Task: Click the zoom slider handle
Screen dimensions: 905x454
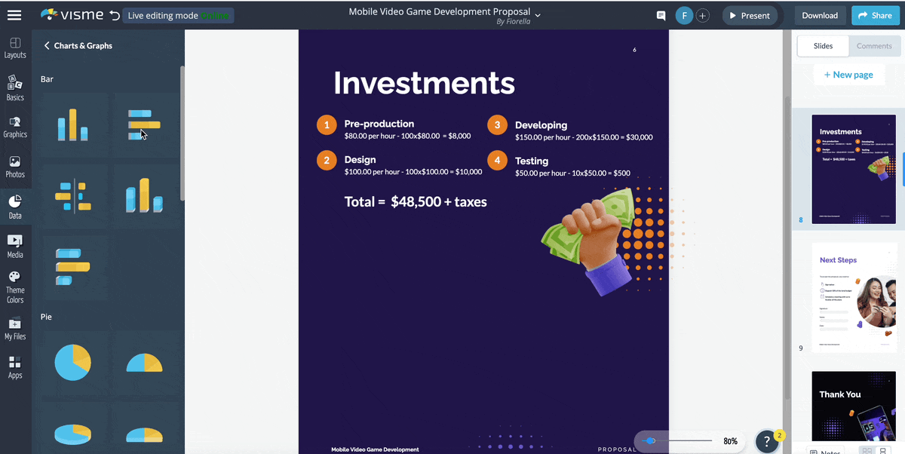Action: (x=651, y=441)
